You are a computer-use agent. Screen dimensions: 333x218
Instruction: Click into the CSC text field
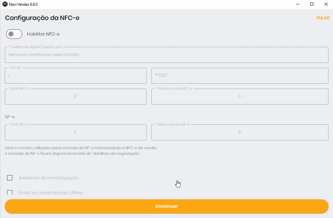click(239, 76)
